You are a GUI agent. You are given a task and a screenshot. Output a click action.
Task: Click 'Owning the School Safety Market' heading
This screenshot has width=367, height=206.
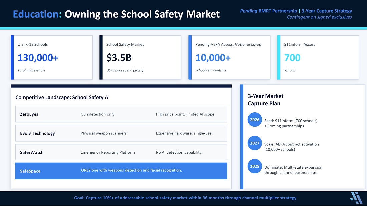(142, 14)
